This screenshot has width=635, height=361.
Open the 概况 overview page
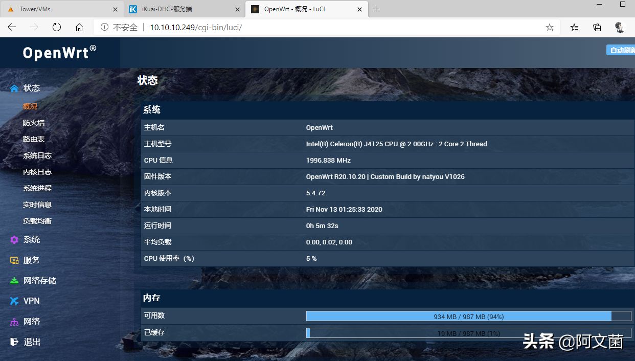click(30, 106)
